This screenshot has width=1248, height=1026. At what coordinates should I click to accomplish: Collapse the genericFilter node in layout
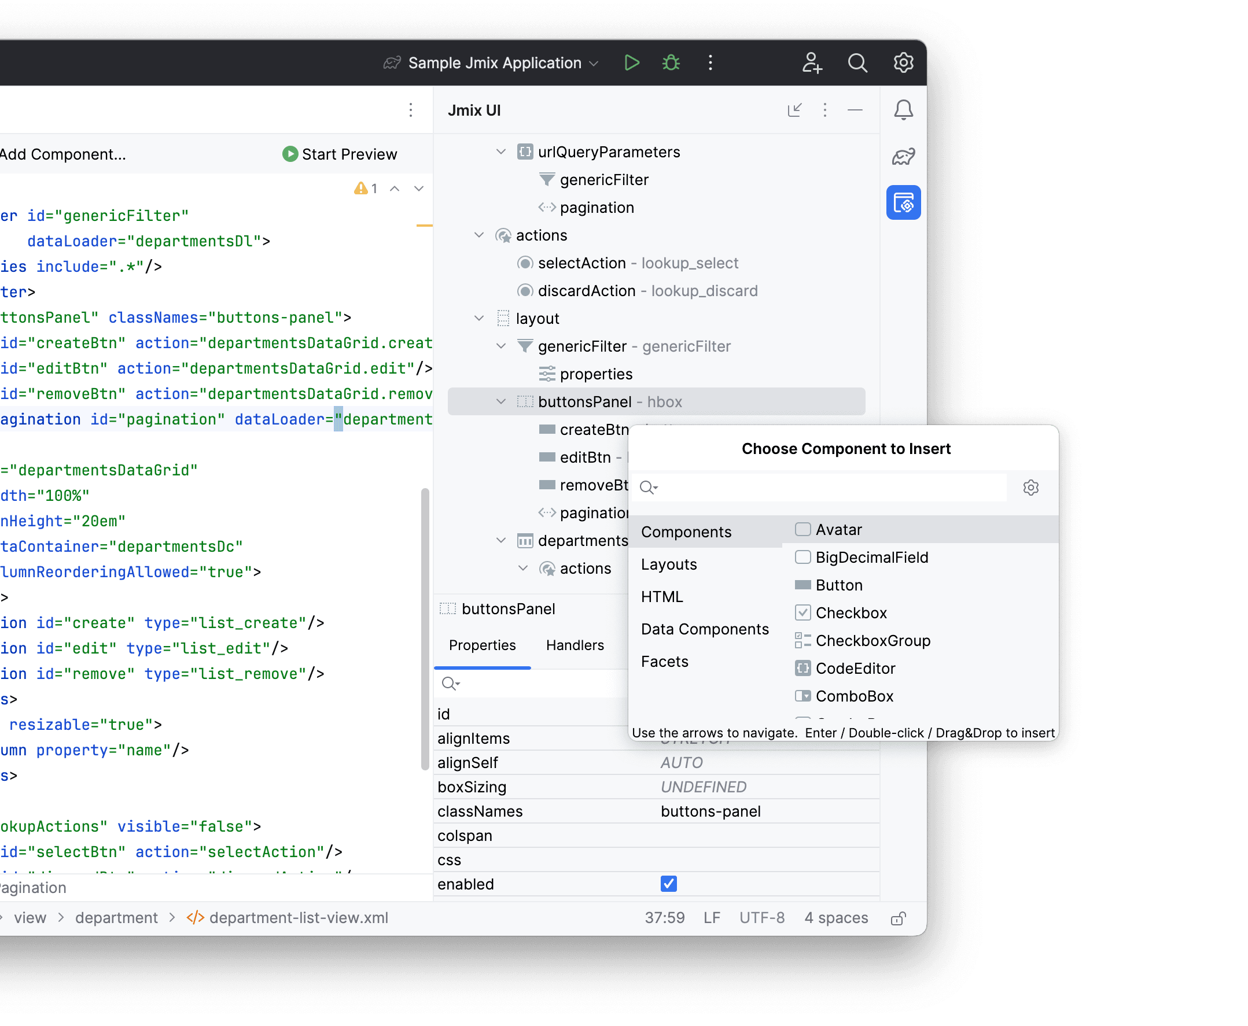(500, 346)
